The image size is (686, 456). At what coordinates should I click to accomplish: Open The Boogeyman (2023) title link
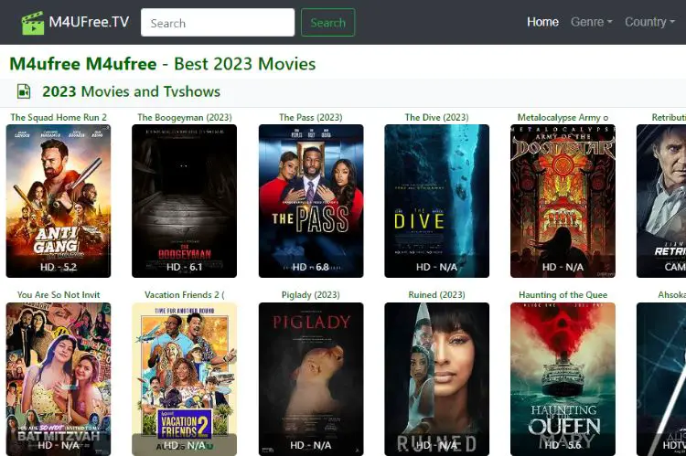[185, 117]
